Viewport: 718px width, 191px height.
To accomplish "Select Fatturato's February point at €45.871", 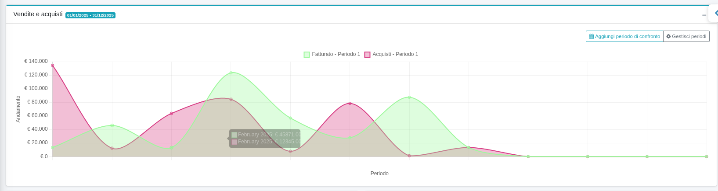I will tap(112, 125).
